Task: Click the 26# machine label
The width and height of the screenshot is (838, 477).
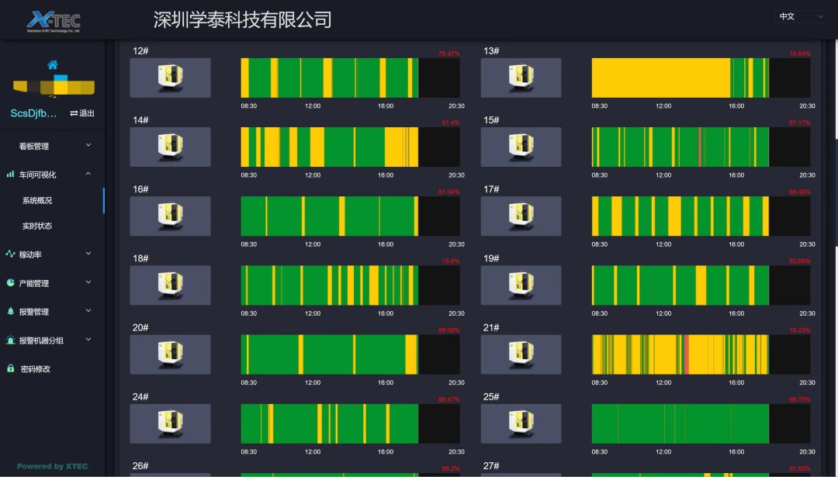Action: point(140,466)
